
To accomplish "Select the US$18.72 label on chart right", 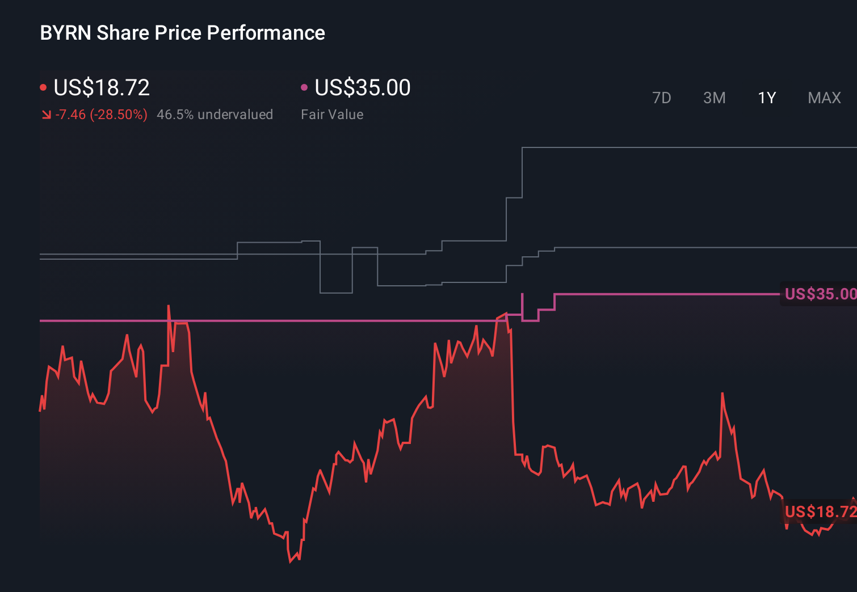I will (x=819, y=512).
